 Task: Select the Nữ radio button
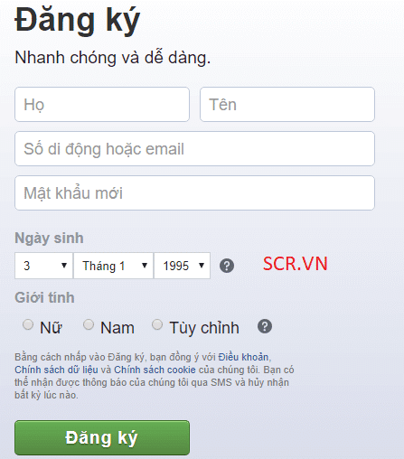[28, 324]
